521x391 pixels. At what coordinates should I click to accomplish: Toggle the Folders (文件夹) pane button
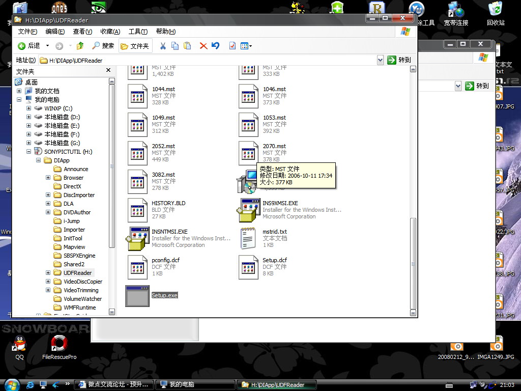(135, 46)
